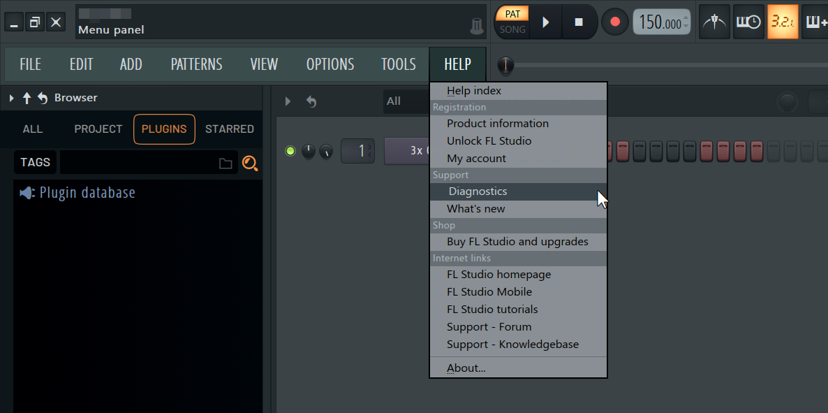The width and height of the screenshot is (828, 413).
Task: Open the channel rack menu arrow
Action: click(x=288, y=102)
